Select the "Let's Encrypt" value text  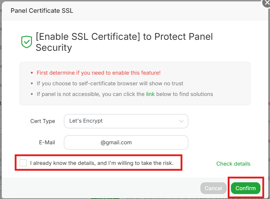coord(86,121)
